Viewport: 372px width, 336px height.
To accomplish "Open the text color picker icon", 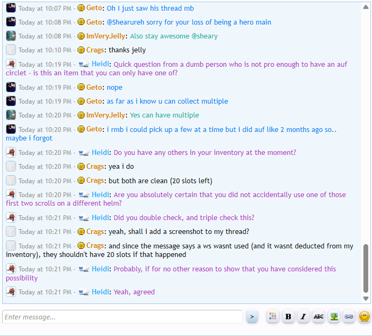I will [x=272, y=316].
